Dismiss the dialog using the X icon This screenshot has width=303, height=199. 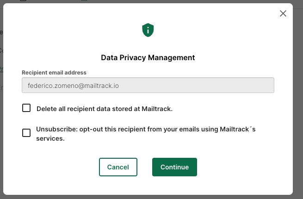click(283, 13)
